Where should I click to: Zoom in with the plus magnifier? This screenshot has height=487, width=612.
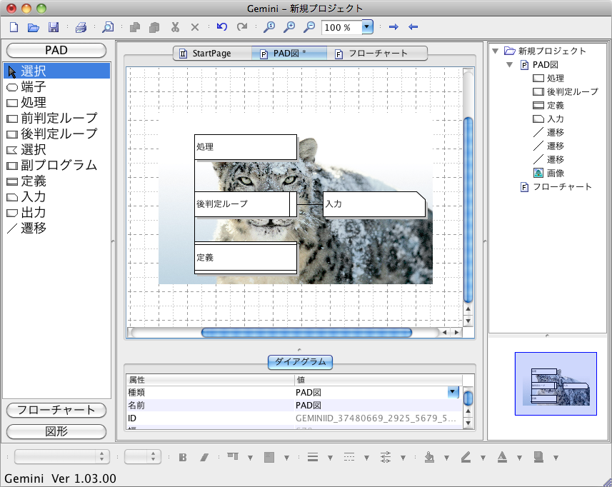pos(289,26)
